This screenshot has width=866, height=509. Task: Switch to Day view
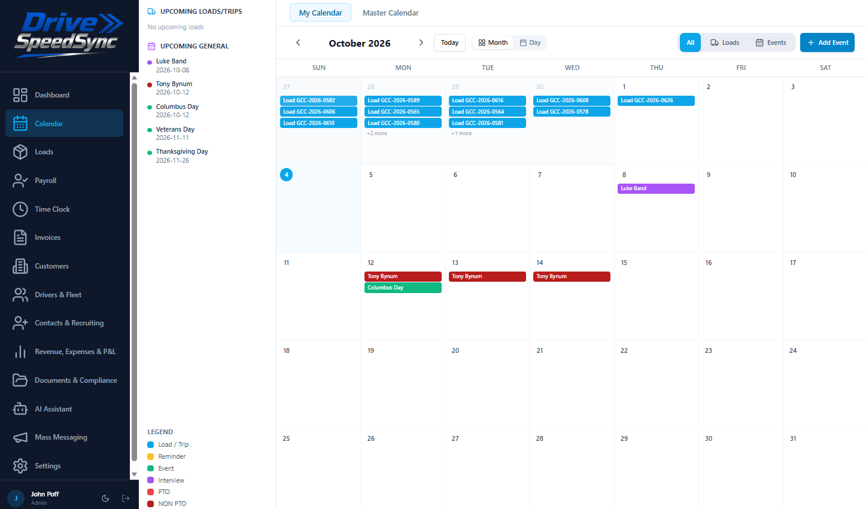pos(530,42)
